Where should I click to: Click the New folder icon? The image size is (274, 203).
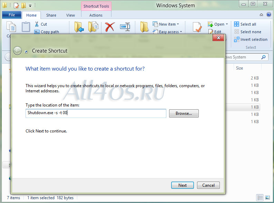(144, 27)
